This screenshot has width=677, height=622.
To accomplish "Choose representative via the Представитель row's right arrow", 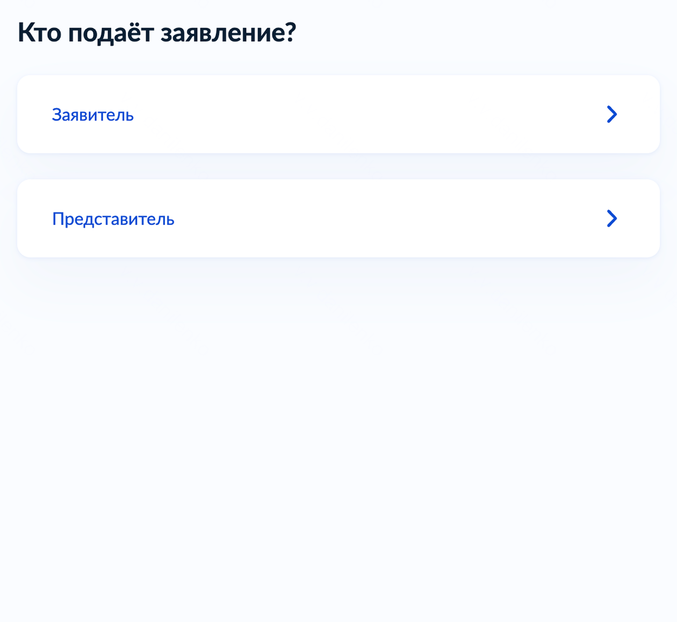I will point(611,218).
